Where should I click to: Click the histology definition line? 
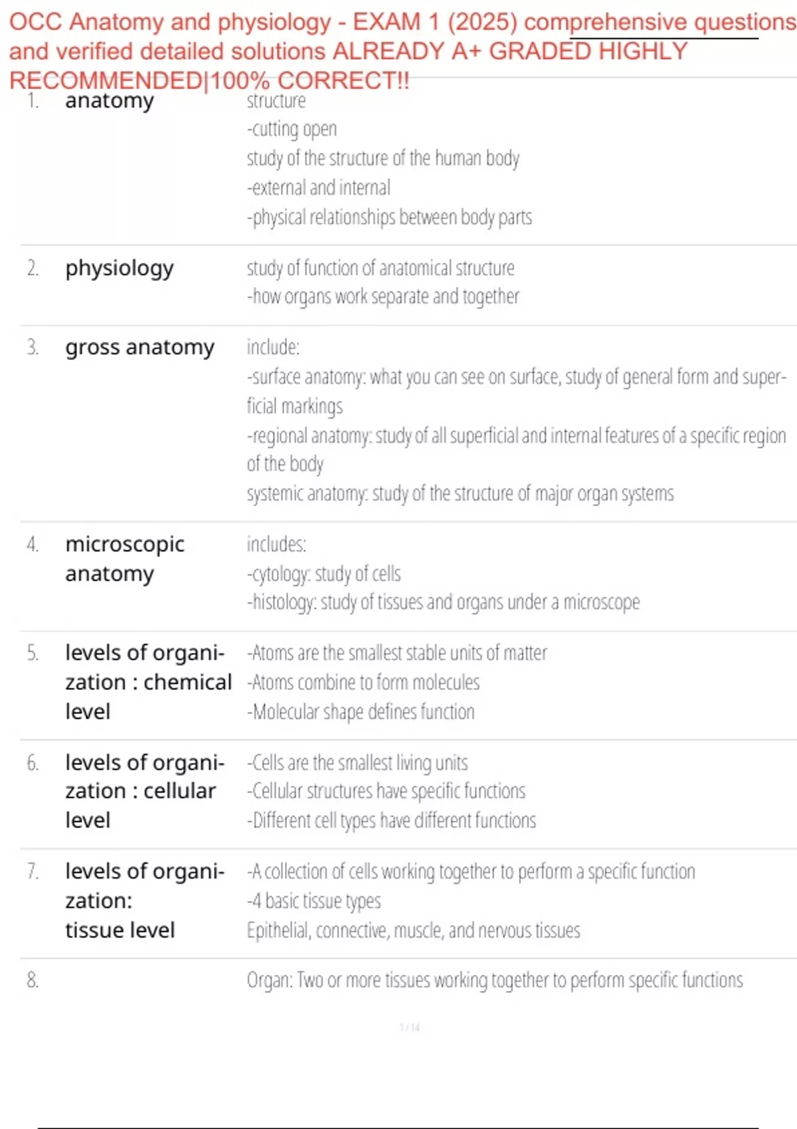pos(443,602)
